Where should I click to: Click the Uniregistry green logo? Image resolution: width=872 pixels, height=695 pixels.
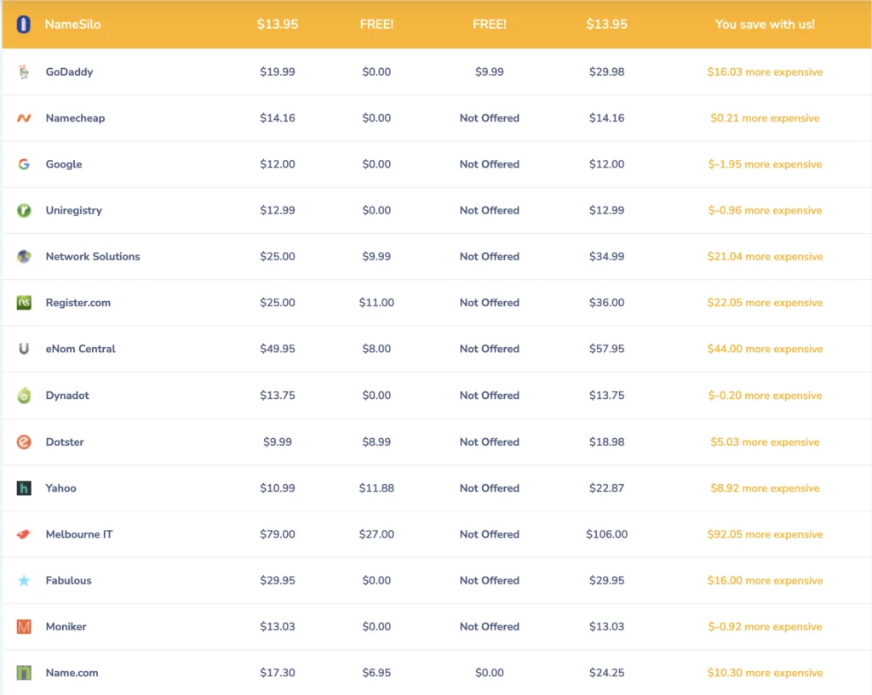tap(24, 211)
